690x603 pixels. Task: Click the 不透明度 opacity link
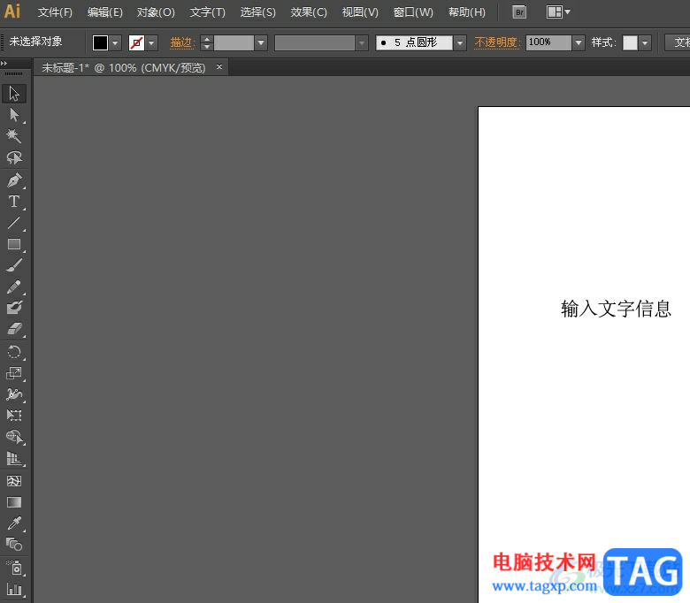pyautogui.click(x=498, y=42)
